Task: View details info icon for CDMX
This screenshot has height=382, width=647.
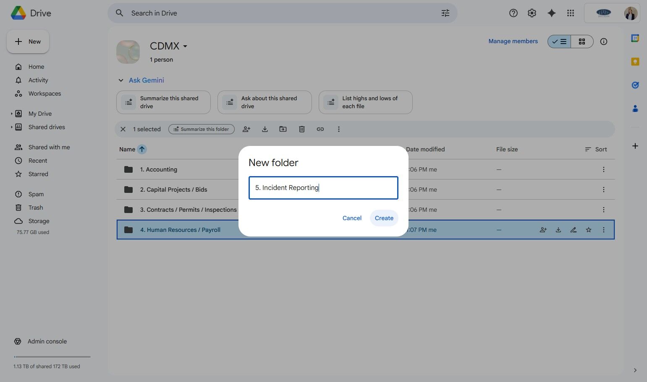Action: 604,42
